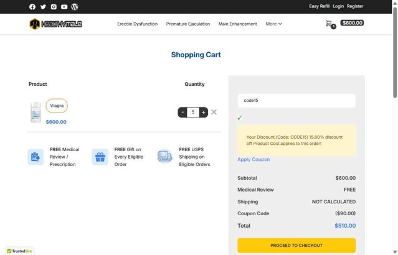Image resolution: width=398 pixels, height=255 pixels.
Task: Click the Viagra product thumbnail
Action: (x=36, y=113)
